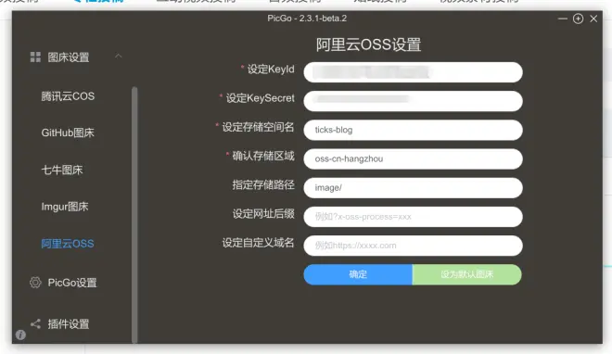Click the PicGo - 2.3.1-beta.2 title text
612x354 pixels.
pos(307,19)
